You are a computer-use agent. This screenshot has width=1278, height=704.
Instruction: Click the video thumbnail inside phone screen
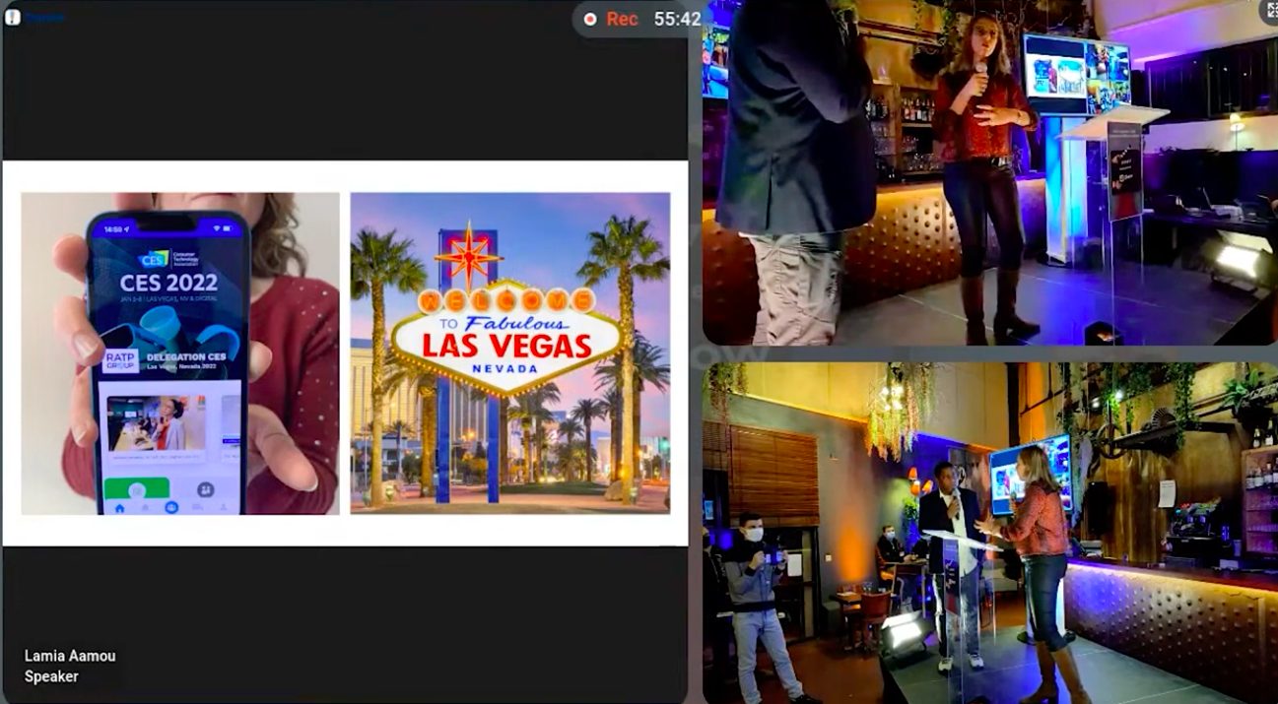[x=156, y=423]
